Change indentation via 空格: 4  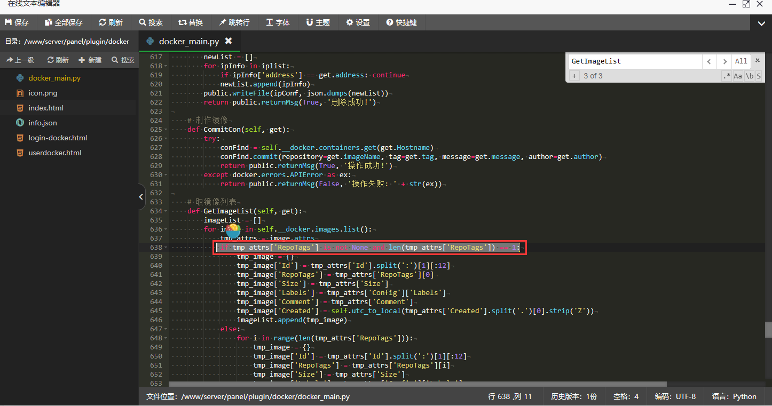tap(626, 396)
